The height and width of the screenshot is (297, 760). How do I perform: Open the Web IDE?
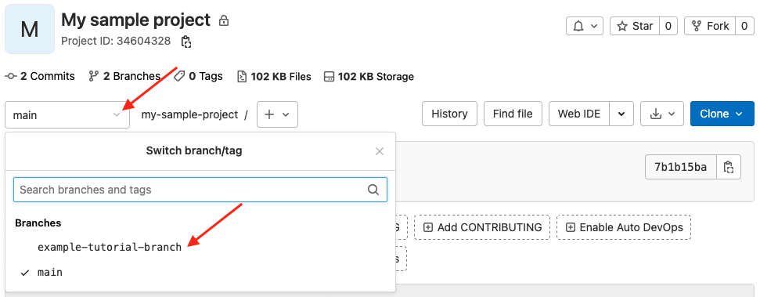pos(579,114)
